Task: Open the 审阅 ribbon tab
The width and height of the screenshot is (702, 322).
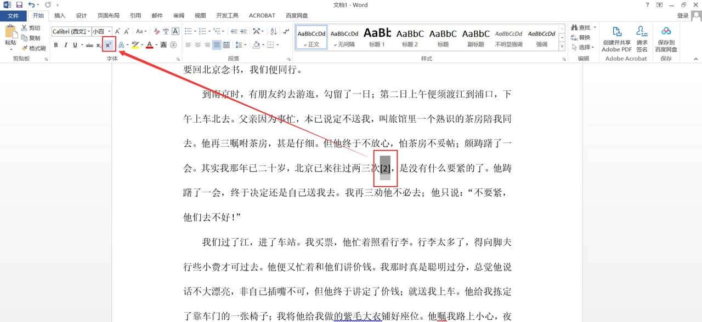Action: [178, 15]
